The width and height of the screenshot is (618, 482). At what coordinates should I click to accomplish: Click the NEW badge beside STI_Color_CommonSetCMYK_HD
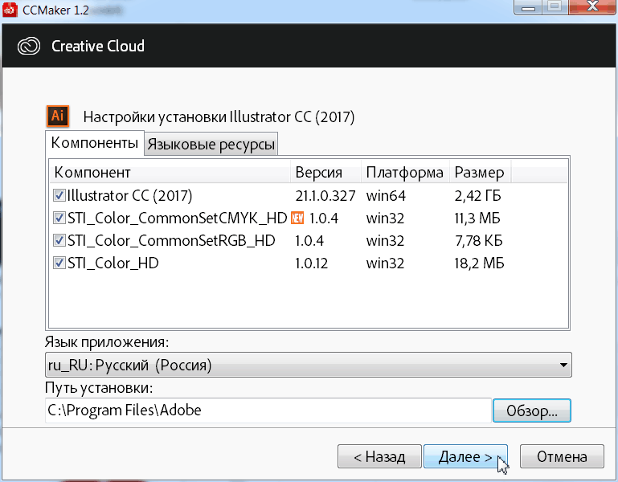pos(297,218)
